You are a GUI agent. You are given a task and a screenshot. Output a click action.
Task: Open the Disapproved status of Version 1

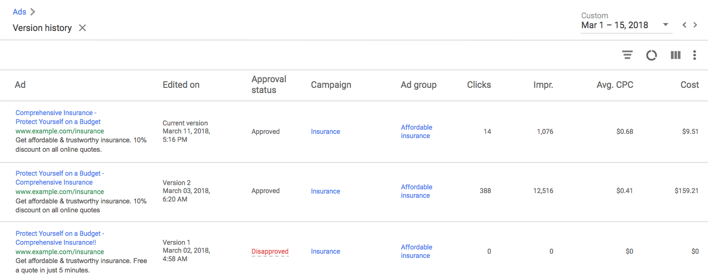pyautogui.click(x=270, y=251)
